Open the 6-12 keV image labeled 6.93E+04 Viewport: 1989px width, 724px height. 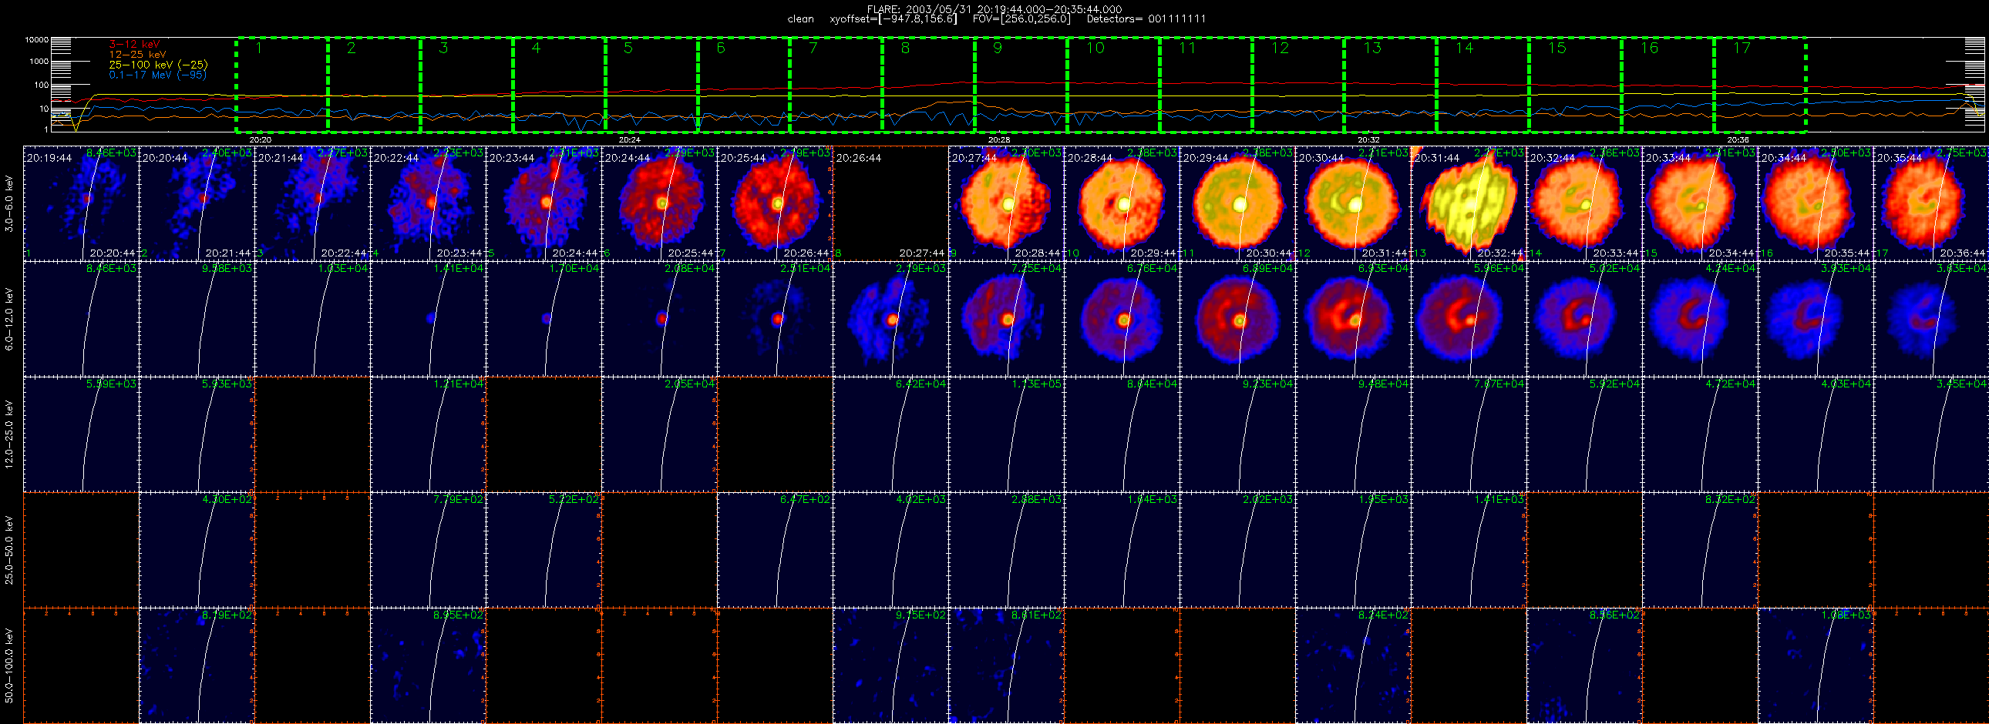pyautogui.click(x=1353, y=319)
